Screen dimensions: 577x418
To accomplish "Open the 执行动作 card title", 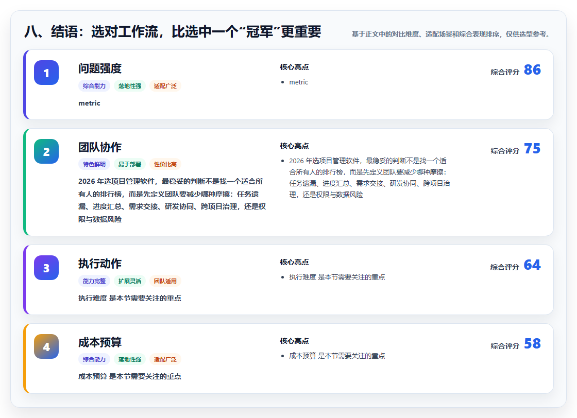I will [100, 264].
